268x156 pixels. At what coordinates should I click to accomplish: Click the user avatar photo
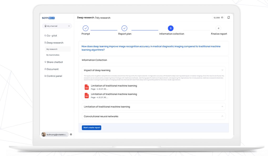44,134
